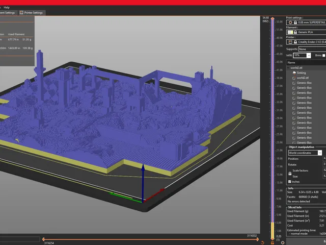Screen dimensions: 326x245
Task: Switch to the Printer Settings tab
Action: point(31,13)
